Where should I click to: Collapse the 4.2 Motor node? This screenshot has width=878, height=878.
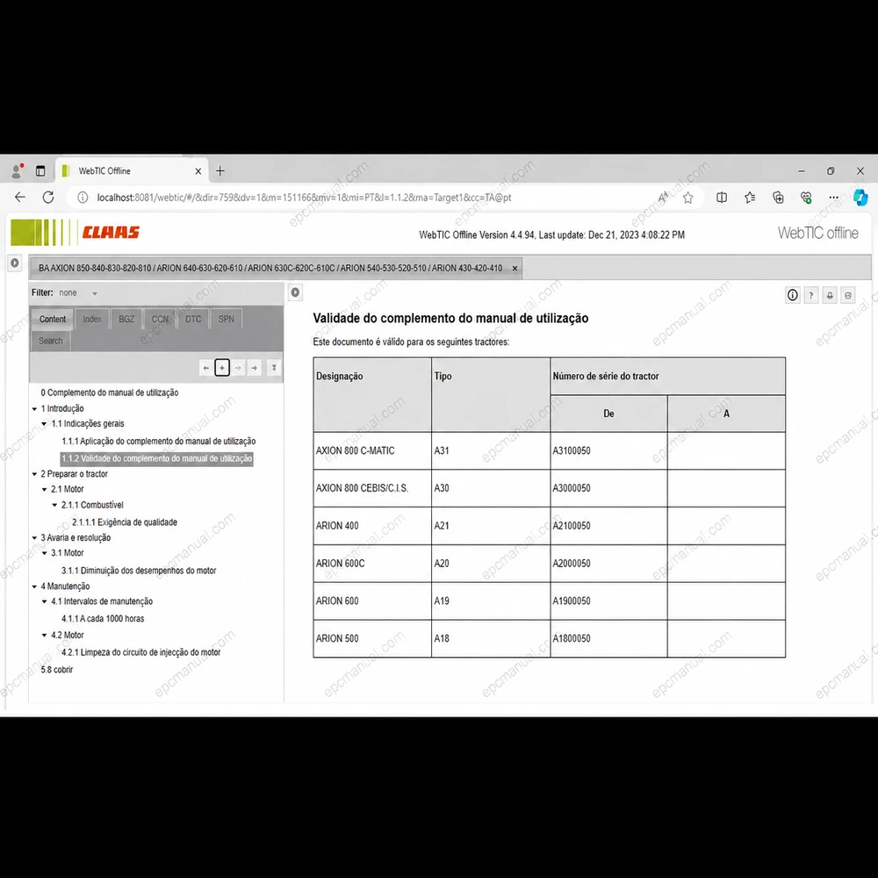tap(45, 636)
